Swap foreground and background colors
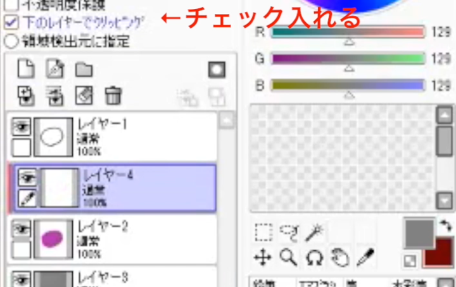 point(445,226)
